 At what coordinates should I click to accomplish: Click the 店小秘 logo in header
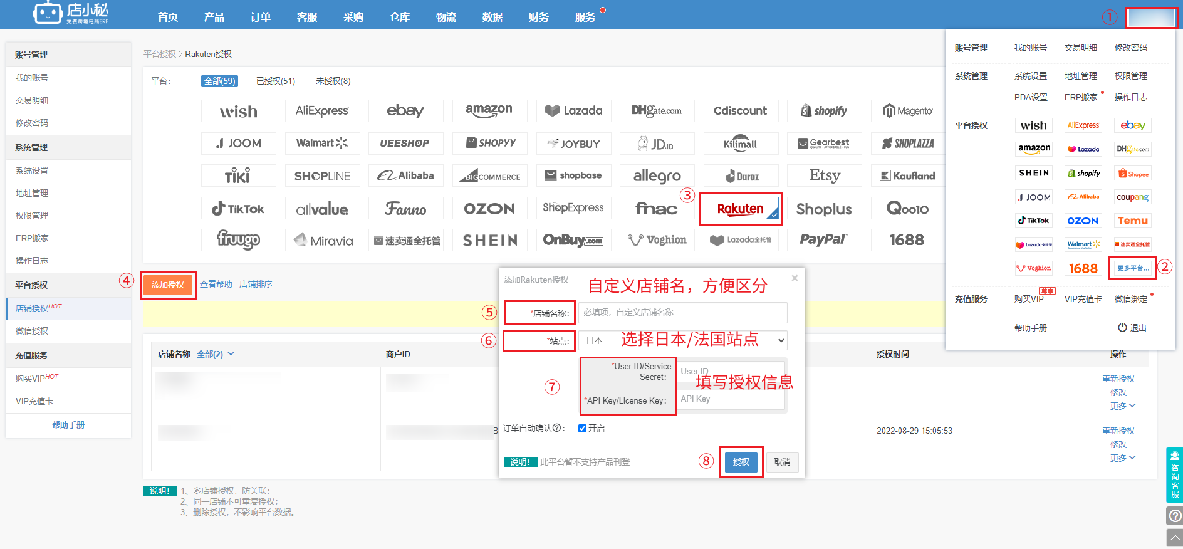[71, 13]
